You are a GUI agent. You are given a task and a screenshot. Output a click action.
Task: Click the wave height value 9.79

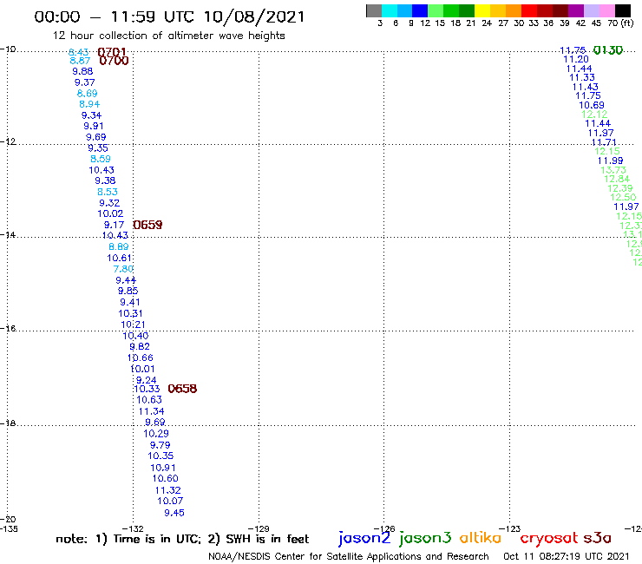tap(160, 445)
